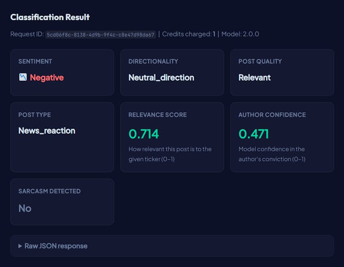Click the downtrend chart icon beside Negative
Screen dimensions: 344x267
[x=22, y=78]
